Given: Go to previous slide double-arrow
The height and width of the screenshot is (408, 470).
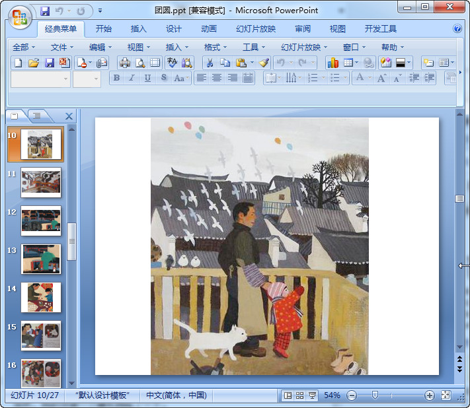Looking at the screenshot, I should pos(459,358).
